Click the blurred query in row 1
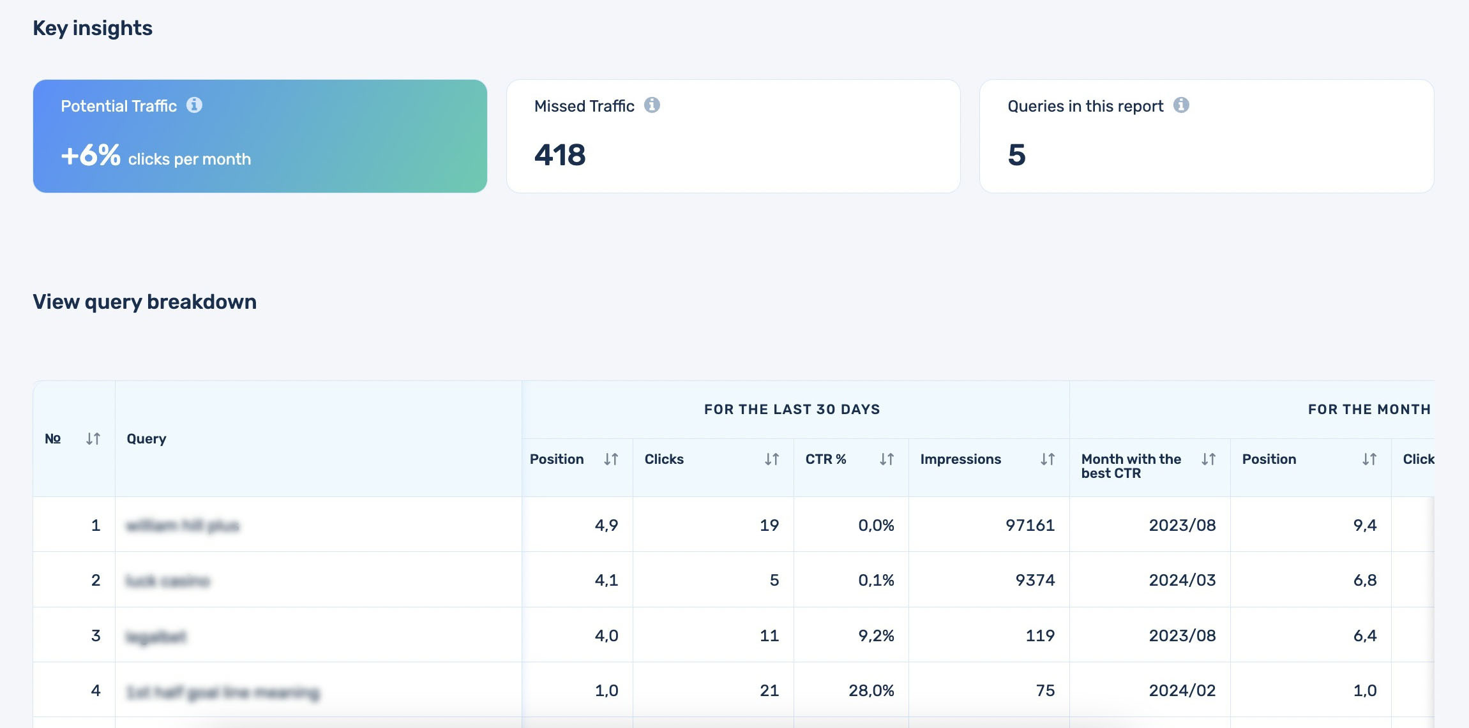The width and height of the screenshot is (1469, 728). pos(183,526)
